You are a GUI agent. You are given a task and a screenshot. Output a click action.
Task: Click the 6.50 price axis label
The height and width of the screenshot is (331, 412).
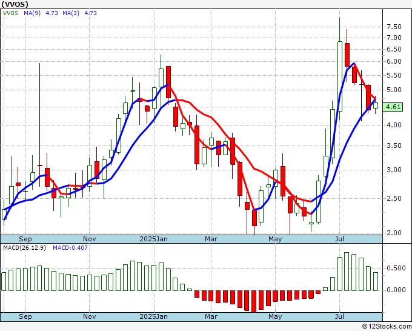tap(394, 50)
